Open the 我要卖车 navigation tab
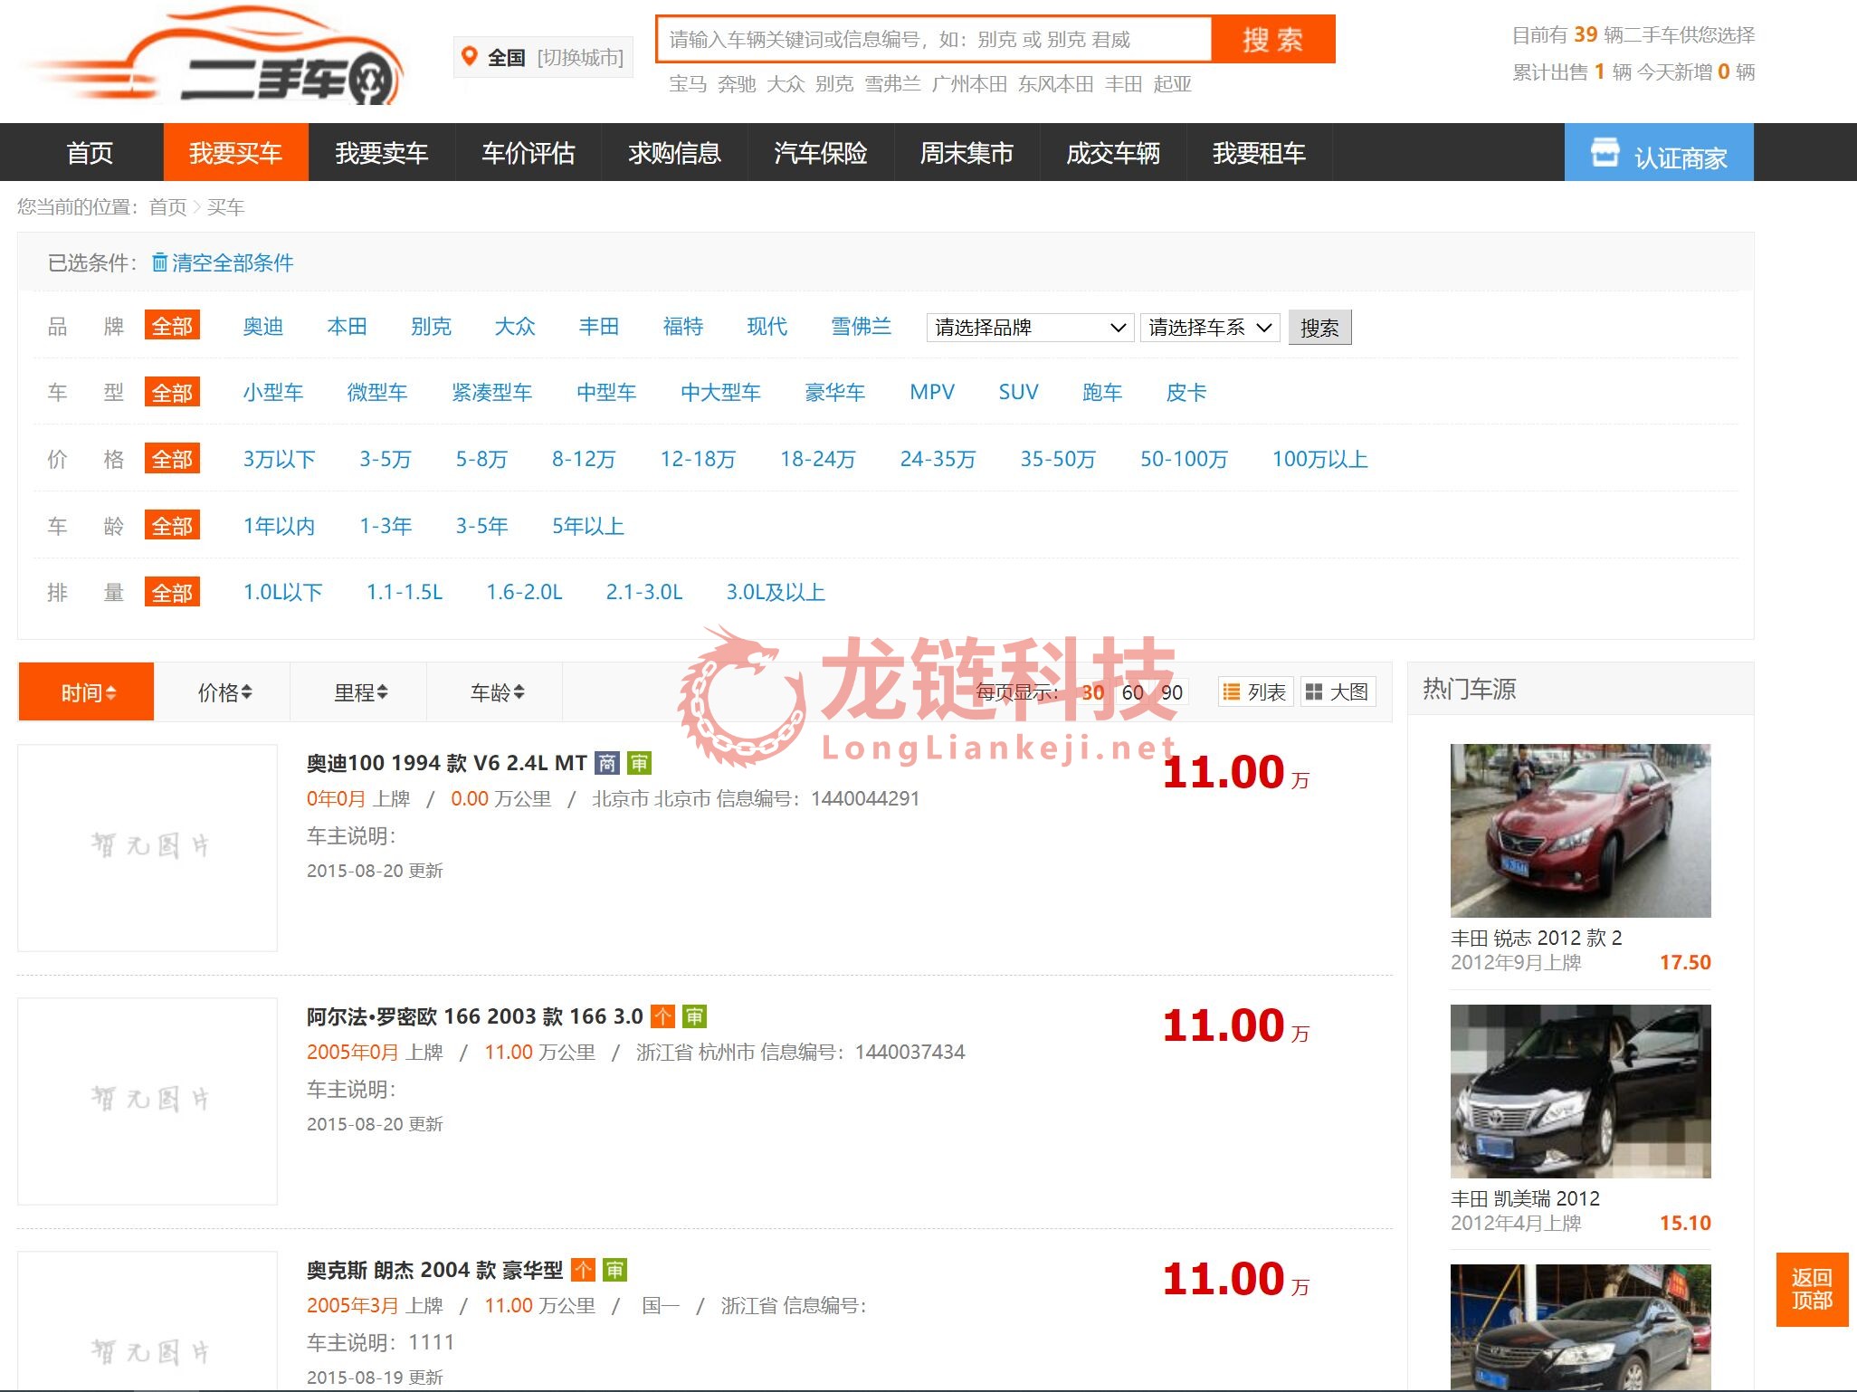Viewport: 1857px width, 1392px height. pos(382,152)
